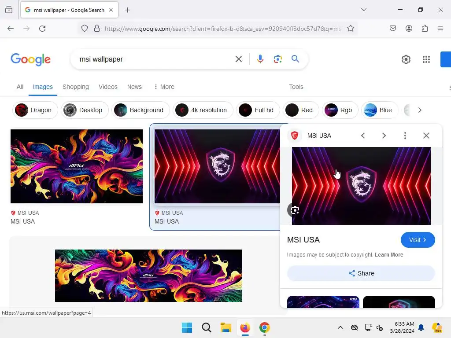Open the Google apps grid
The width and height of the screenshot is (451, 338).
[426, 59]
